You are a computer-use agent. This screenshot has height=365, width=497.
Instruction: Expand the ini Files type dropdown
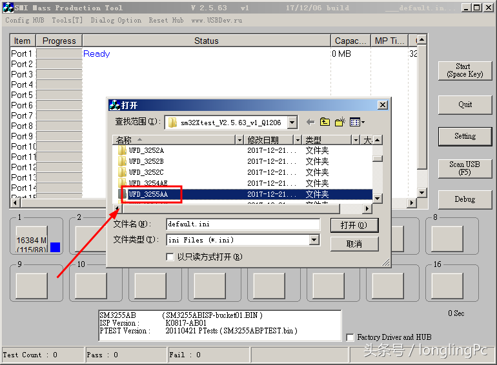pyautogui.click(x=314, y=240)
